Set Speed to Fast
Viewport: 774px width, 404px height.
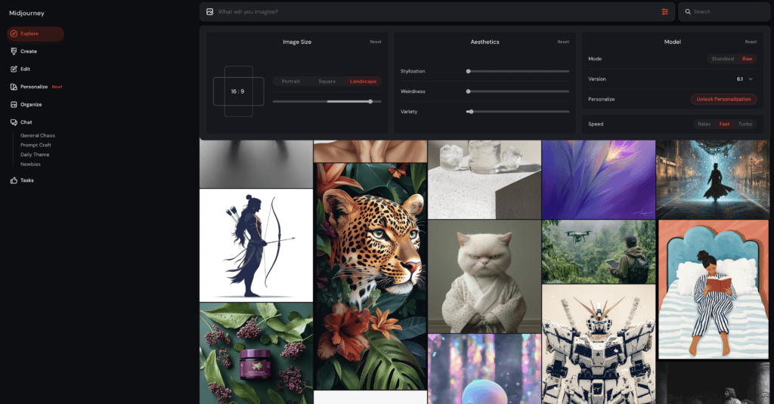click(724, 125)
